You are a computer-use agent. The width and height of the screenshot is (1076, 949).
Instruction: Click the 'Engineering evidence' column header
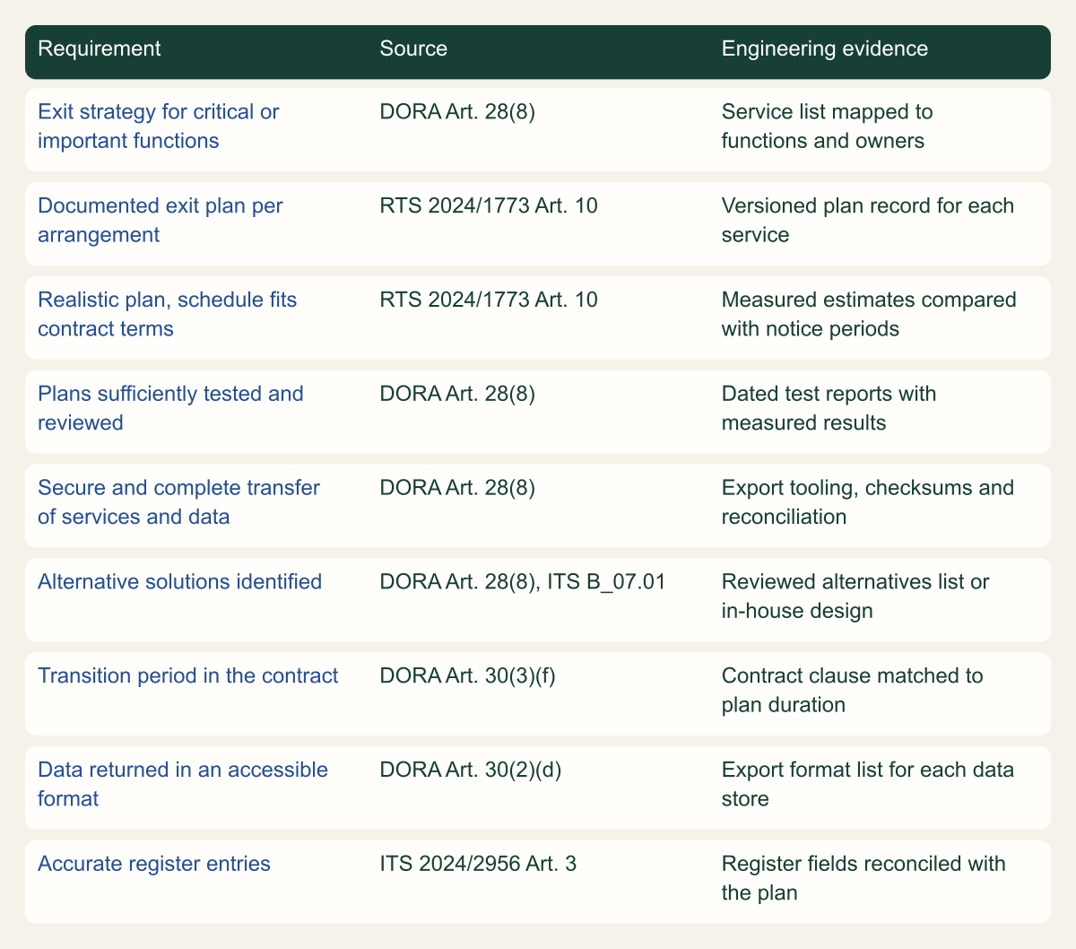825,48
